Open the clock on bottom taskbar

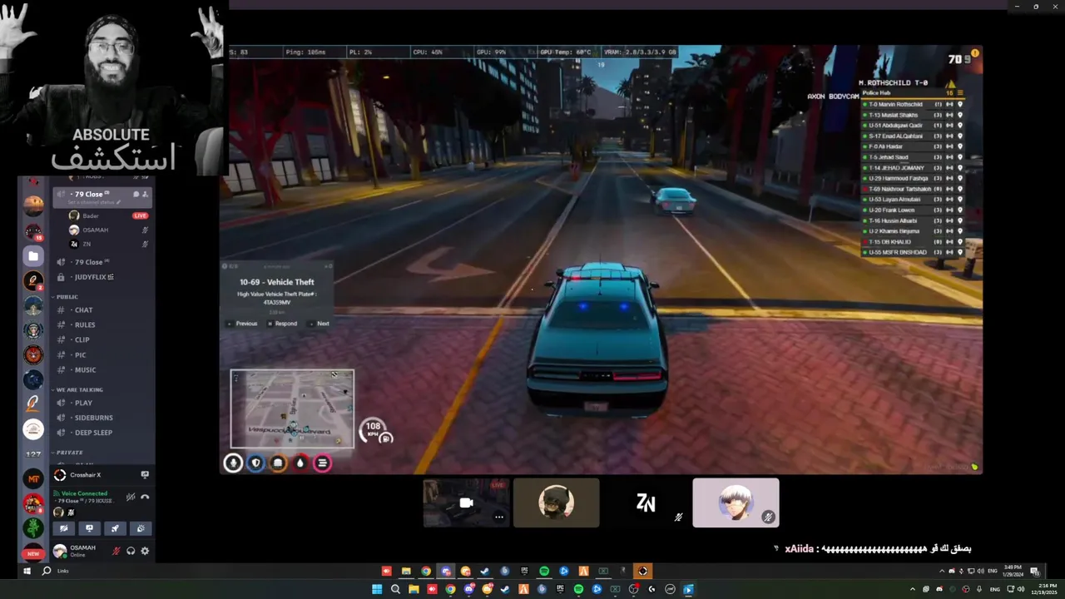tap(1043, 589)
